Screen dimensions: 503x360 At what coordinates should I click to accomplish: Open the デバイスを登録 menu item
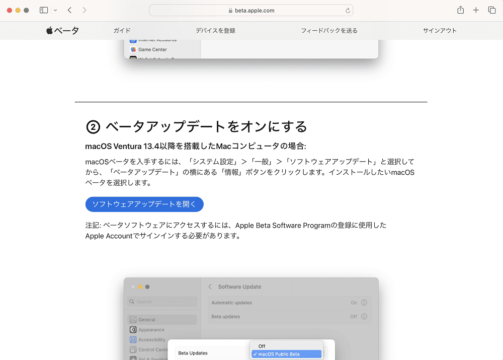click(216, 31)
